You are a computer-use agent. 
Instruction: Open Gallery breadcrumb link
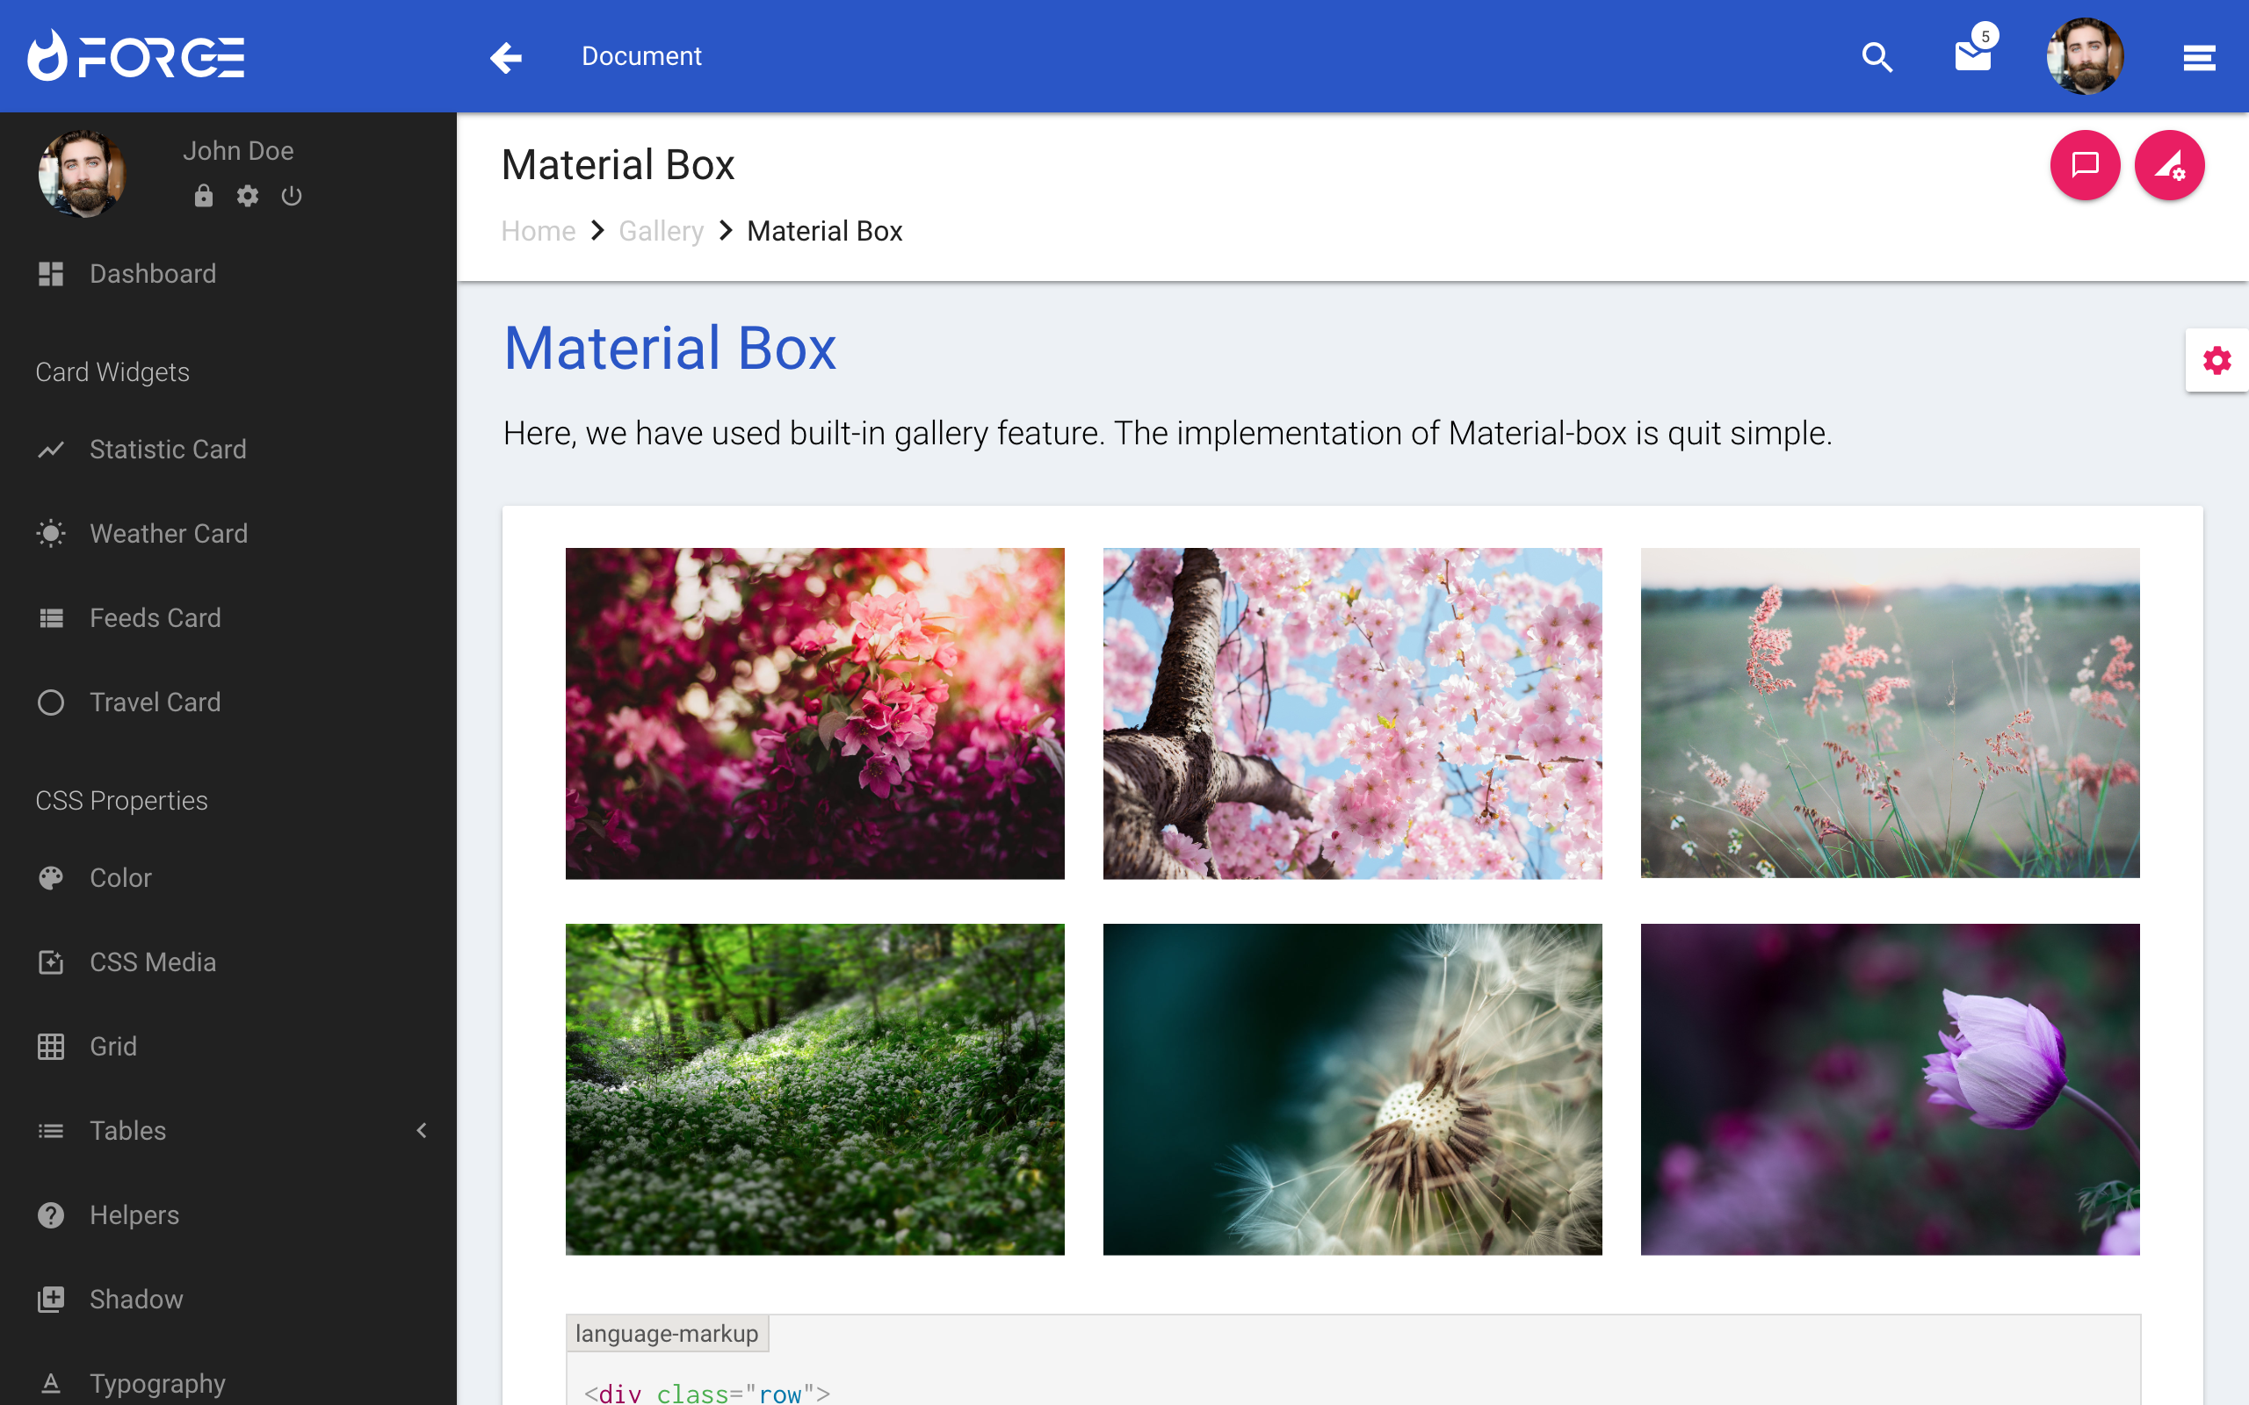pyautogui.click(x=661, y=230)
